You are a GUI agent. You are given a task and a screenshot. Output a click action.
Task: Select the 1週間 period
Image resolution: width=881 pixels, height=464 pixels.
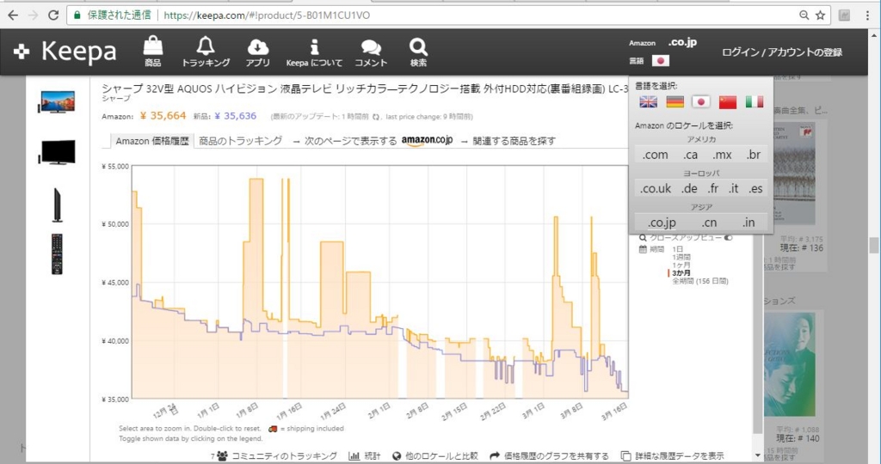pos(681,257)
